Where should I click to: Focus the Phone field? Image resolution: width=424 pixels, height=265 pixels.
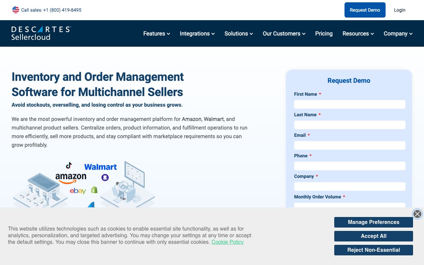point(350,166)
